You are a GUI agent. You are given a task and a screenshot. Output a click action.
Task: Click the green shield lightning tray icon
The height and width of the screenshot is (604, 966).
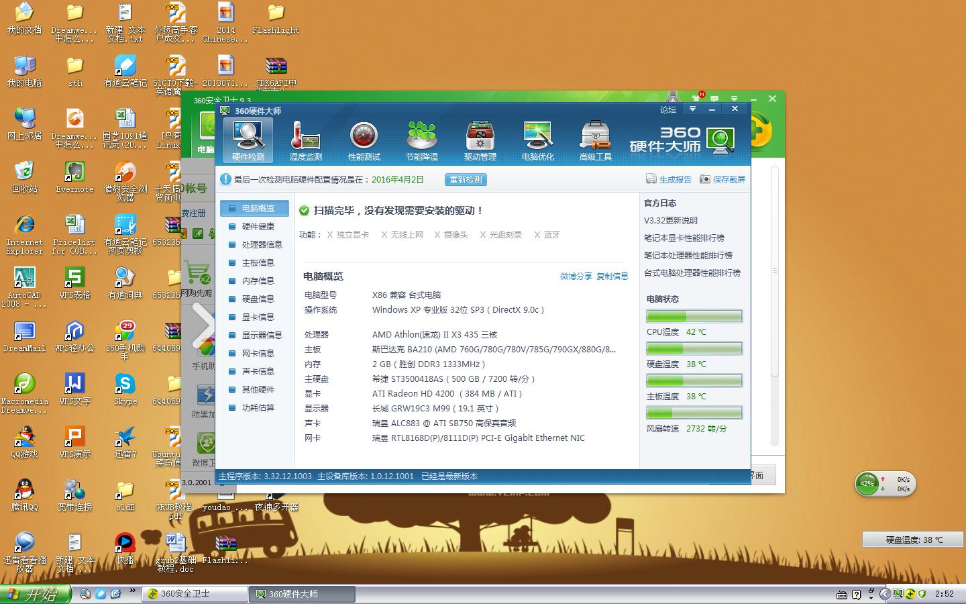(922, 594)
